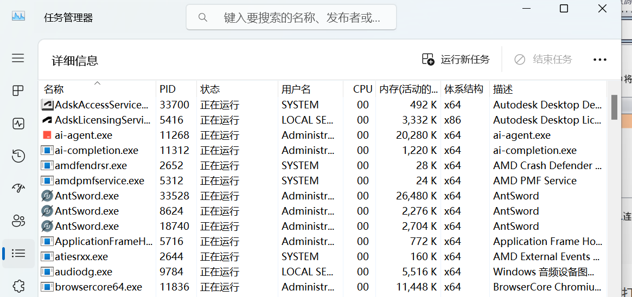Click the AntSword icon with PID 8624
This screenshot has height=297, width=632.
click(47, 211)
